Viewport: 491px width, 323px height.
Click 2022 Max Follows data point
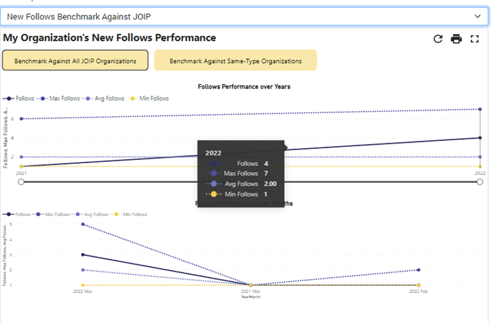point(480,109)
